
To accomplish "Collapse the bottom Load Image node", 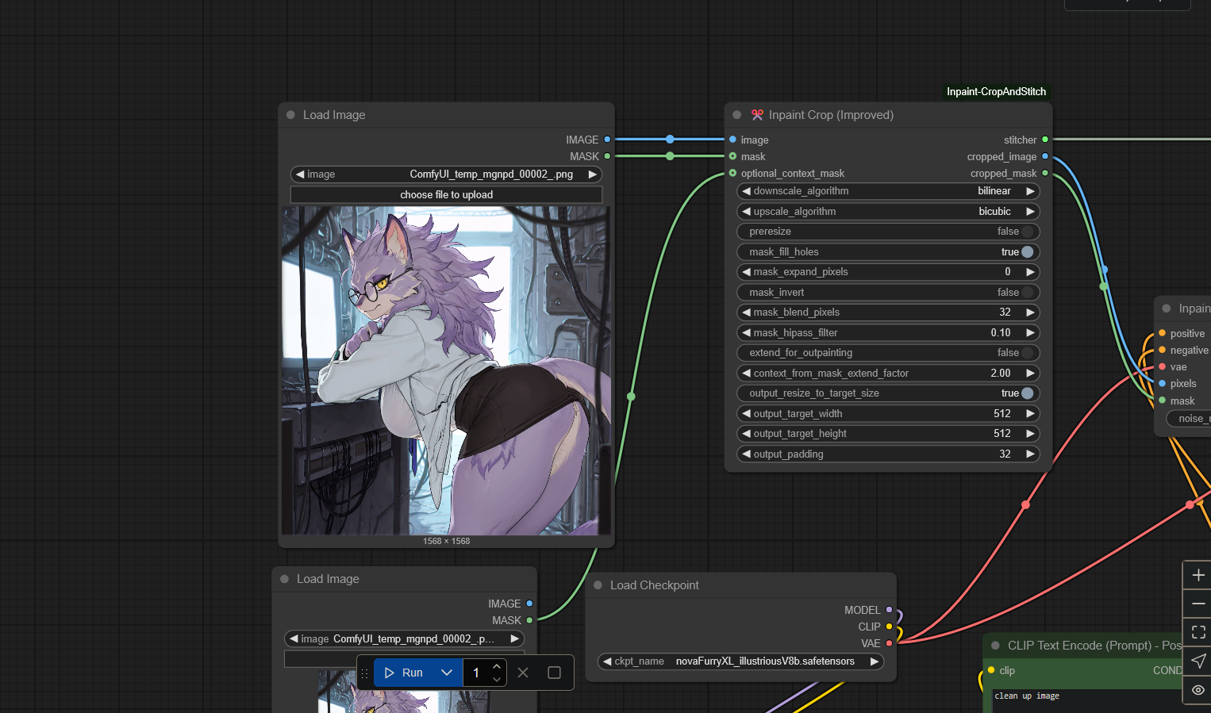I will pos(284,579).
